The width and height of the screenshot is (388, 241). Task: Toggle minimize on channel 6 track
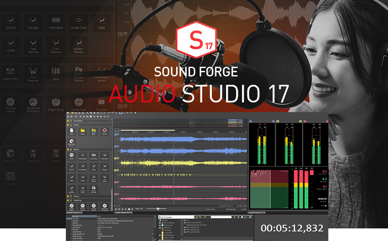click(118, 194)
